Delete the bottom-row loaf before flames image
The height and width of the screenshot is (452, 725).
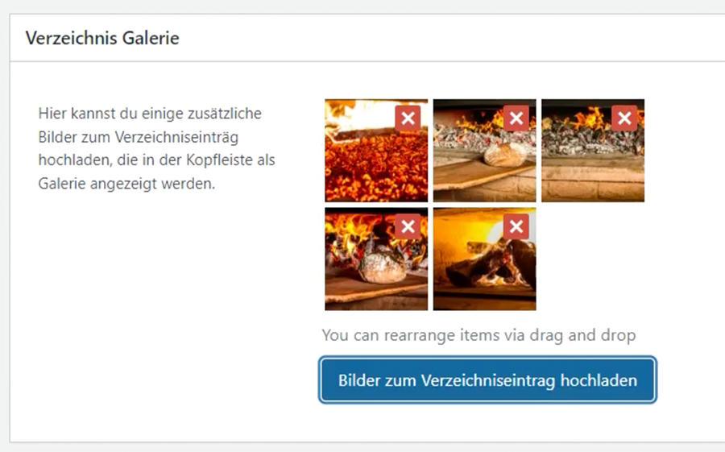(408, 226)
